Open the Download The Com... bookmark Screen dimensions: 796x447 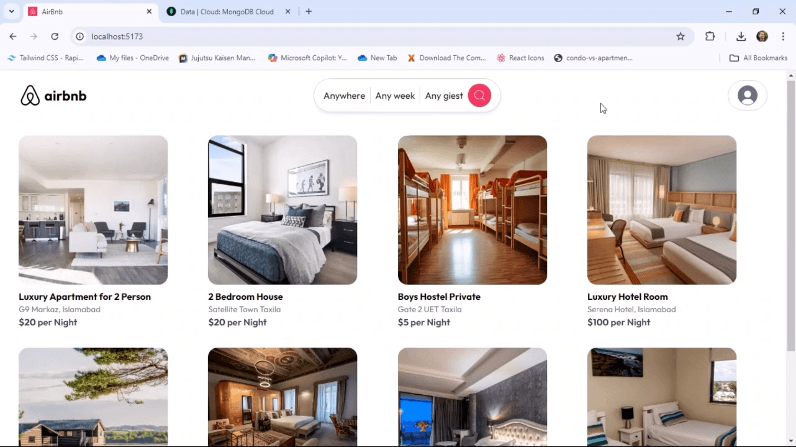point(447,58)
